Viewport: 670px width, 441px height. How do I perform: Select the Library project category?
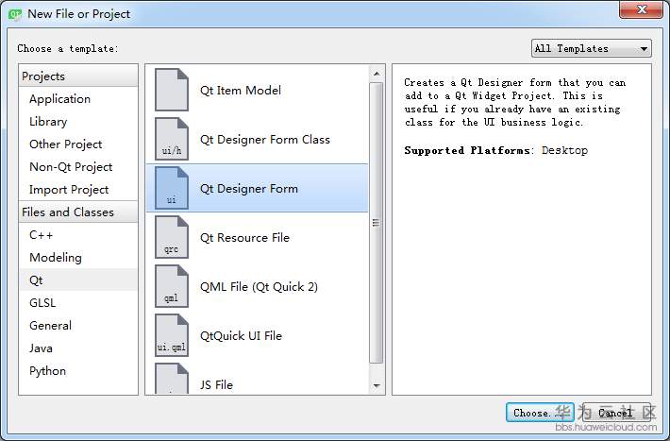click(48, 122)
